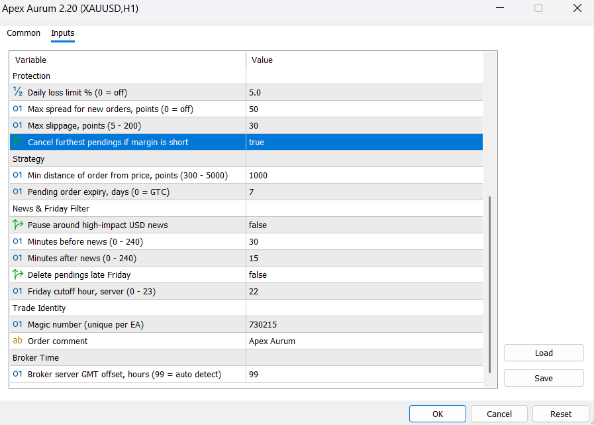Select the Max slippage, points label
This screenshot has width=594, height=425.
coord(85,125)
